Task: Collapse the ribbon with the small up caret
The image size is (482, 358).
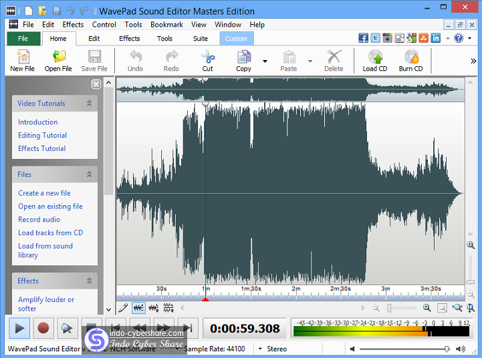Action: (448, 38)
